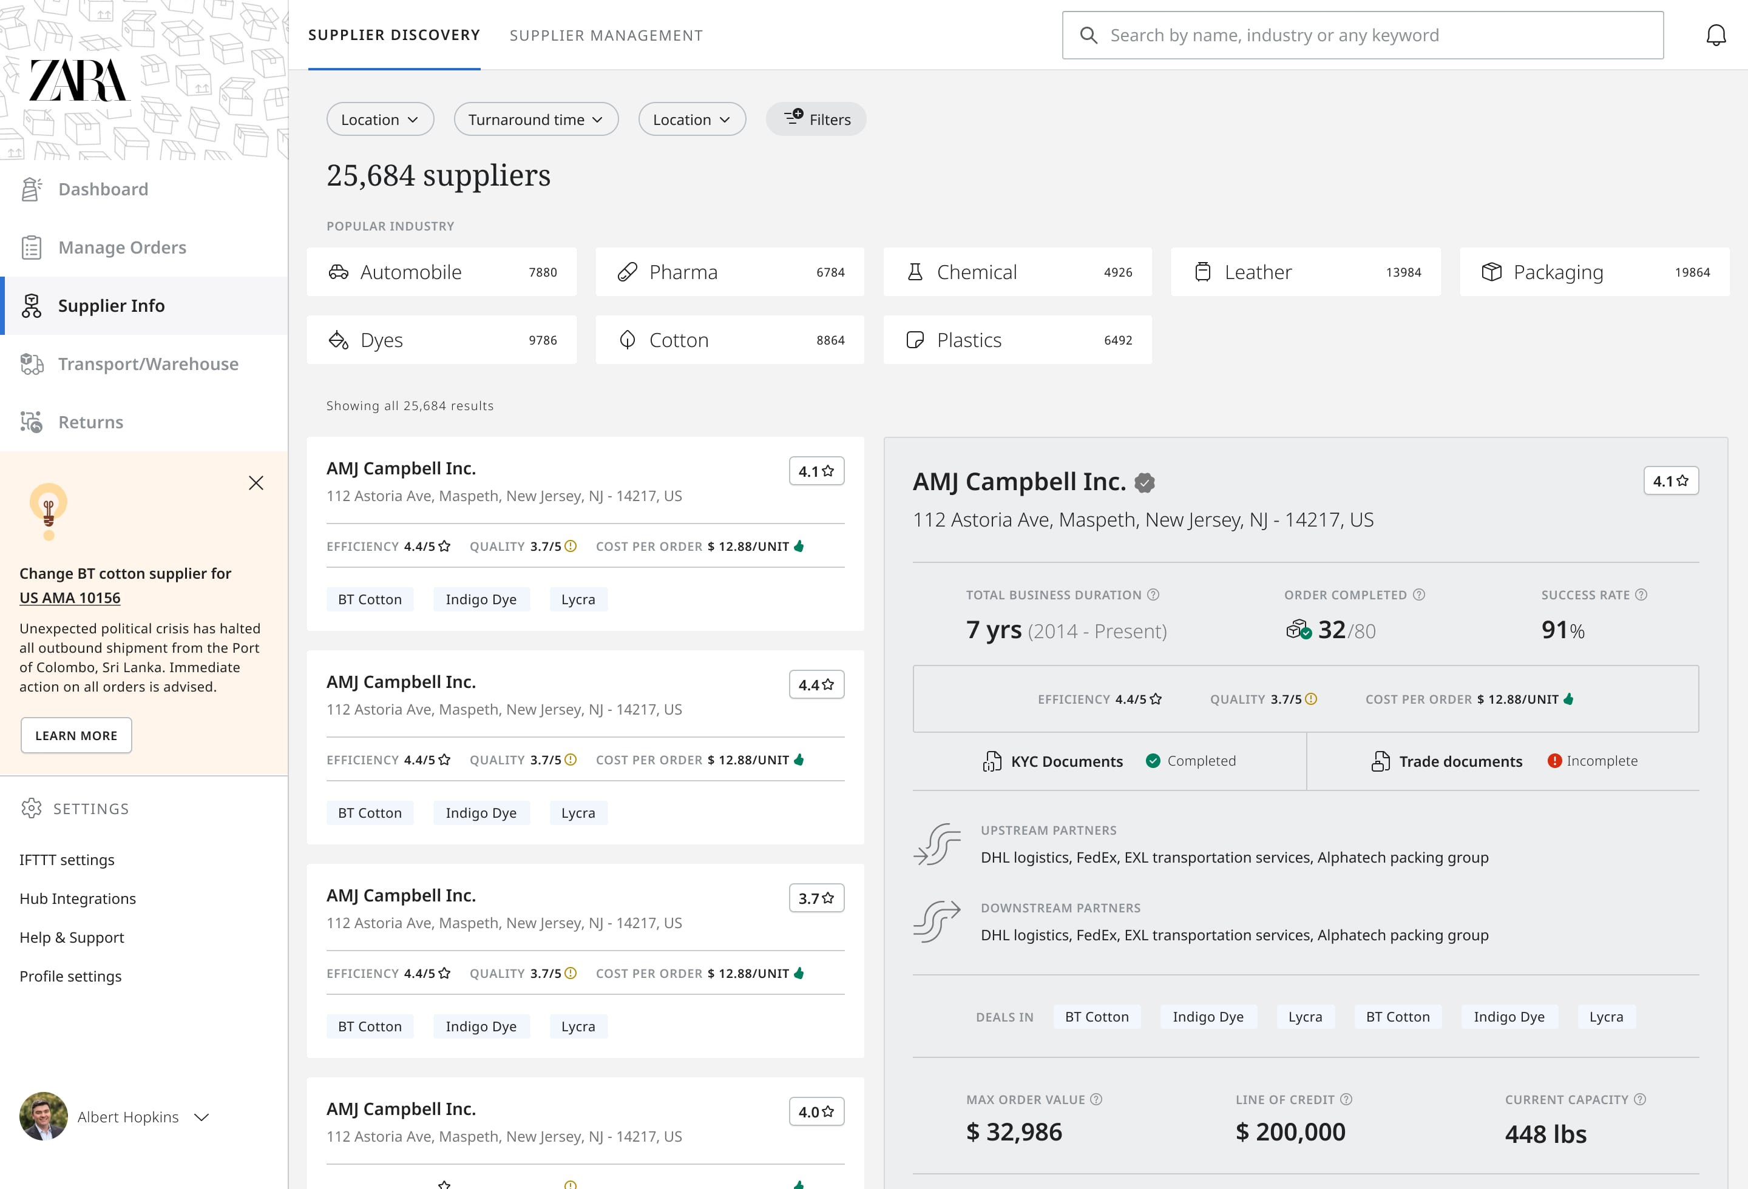
Task: Click the search by name field
Action: click(x=1363, y=35)
